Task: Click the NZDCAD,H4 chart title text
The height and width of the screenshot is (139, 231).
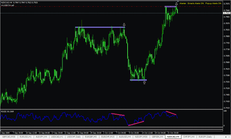Action: 7,3
